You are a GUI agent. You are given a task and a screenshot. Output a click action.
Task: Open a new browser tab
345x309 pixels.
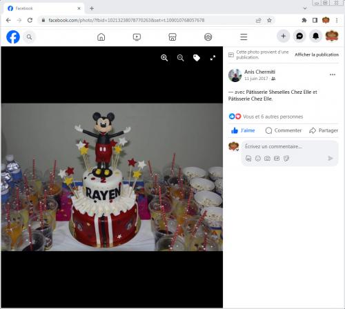point(92,8)
